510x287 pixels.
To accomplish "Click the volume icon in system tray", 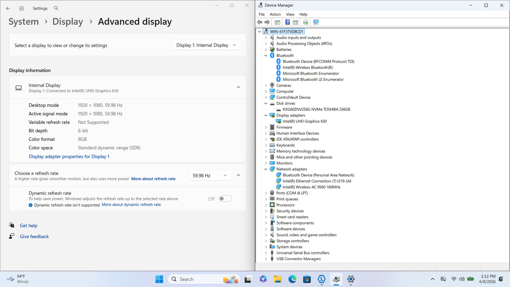I will pos(462,279).
